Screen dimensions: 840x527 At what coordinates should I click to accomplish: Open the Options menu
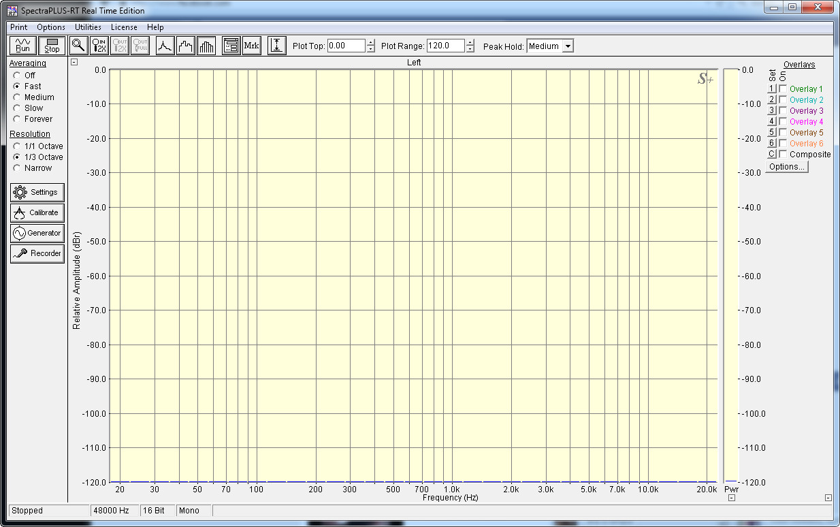pos(51,27)
